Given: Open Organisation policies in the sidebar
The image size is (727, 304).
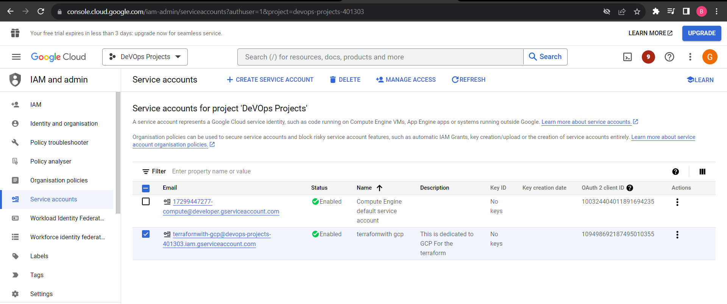Looking at the screenshot, I should (x=59, y=180).
